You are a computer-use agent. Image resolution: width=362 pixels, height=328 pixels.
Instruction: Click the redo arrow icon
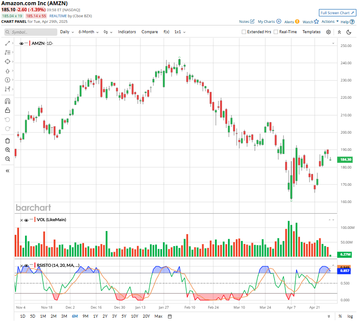tap(7, 129)
